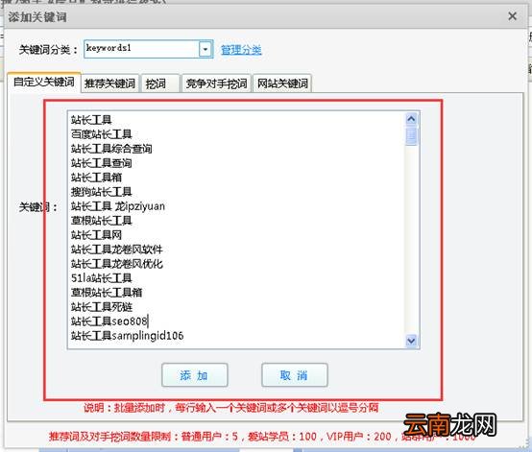Click the keyword line 站长工具samplingid106
Screen dimensions: 532x452
(127, 336)
